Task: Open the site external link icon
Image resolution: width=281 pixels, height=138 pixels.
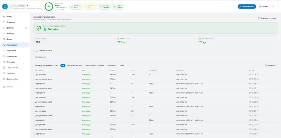Action: [x=30, y=5]
